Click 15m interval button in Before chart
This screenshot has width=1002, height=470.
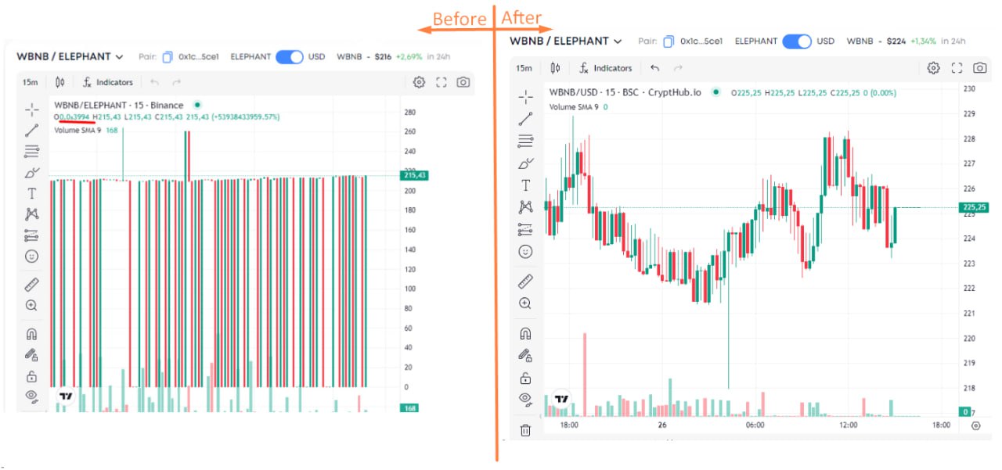tap(31, 82)
